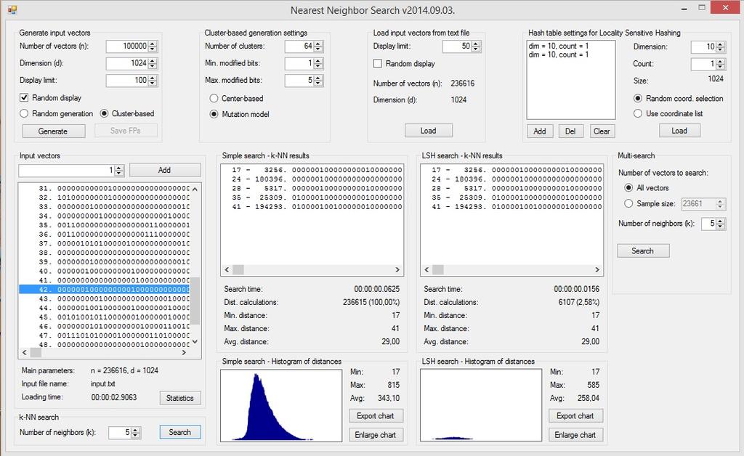Delete hash table entry with Del button
744x456 pixels.
click(x=571, y=131)
